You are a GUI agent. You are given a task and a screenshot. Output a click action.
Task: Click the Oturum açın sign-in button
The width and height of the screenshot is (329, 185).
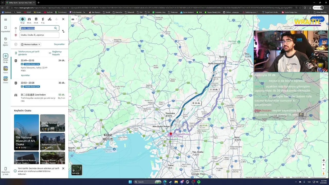click(317, 19)
